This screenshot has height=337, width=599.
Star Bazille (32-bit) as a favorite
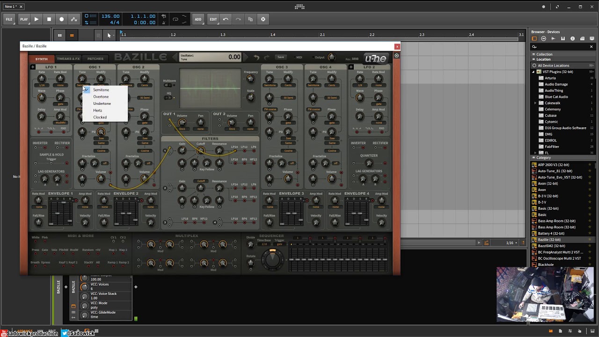click(x=589, y=240)
